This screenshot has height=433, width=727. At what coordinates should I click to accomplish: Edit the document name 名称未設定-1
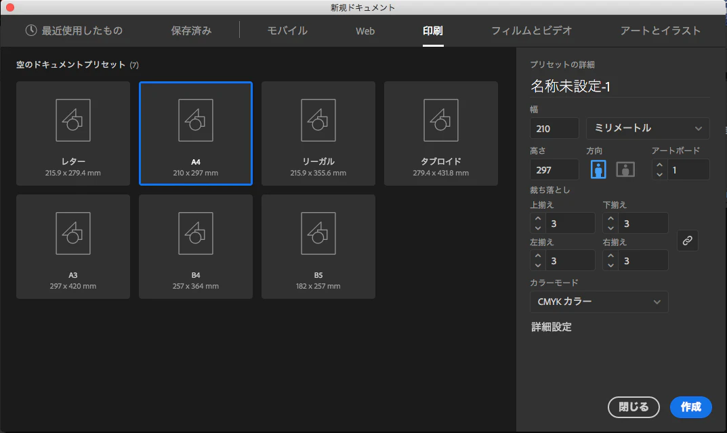[x=619, y=86]
